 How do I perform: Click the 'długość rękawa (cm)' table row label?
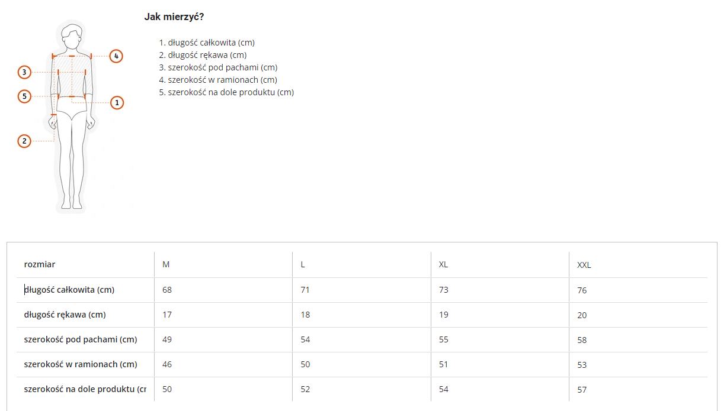click(65, 315)
